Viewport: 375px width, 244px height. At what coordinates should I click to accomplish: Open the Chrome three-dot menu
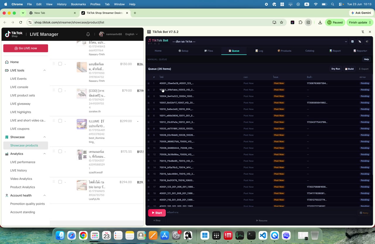(x=370, y=22)
